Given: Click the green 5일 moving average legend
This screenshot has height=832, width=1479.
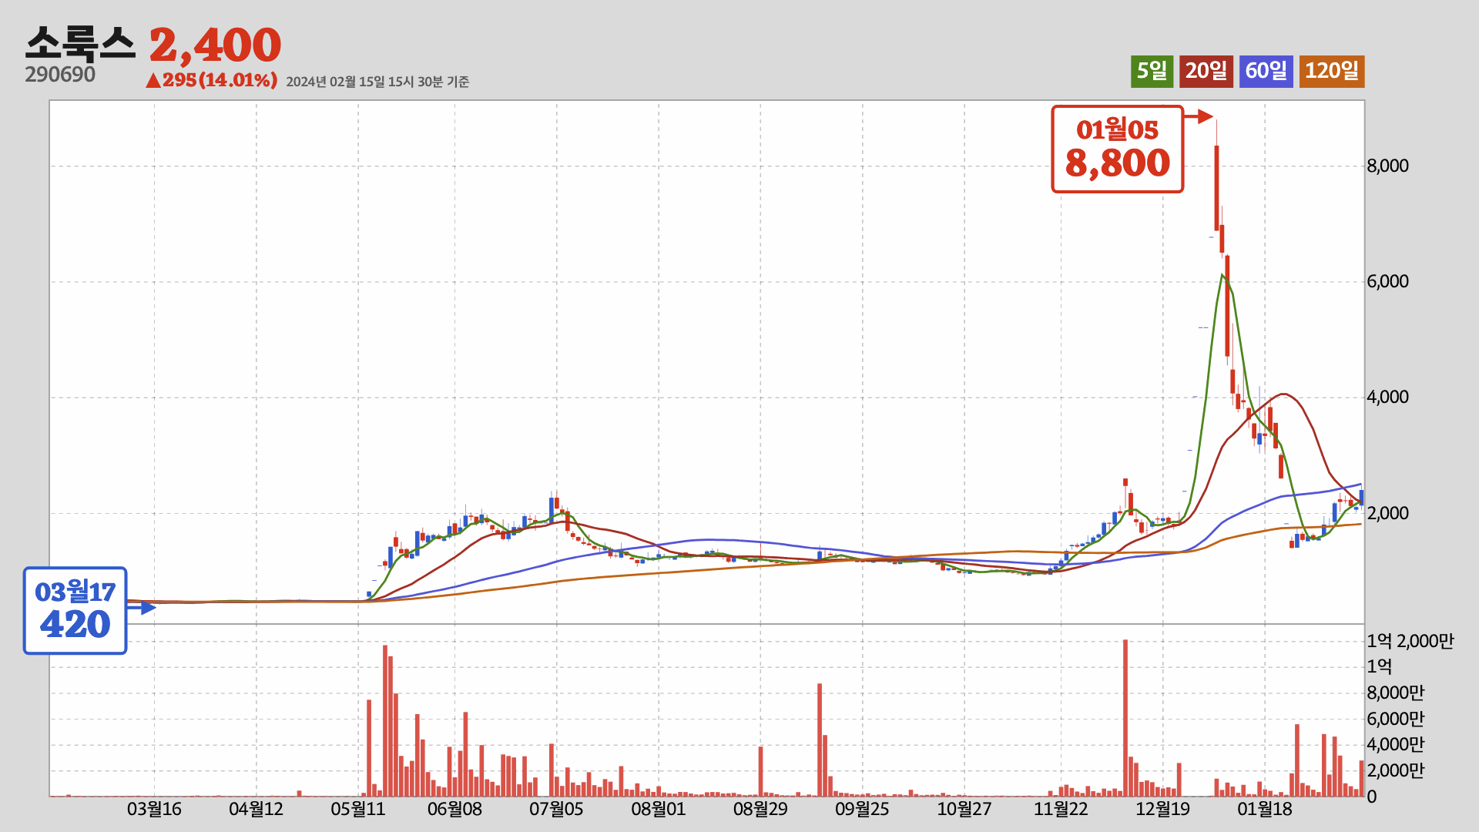Looking at the screenshot, I should [x=1152, y=71].
